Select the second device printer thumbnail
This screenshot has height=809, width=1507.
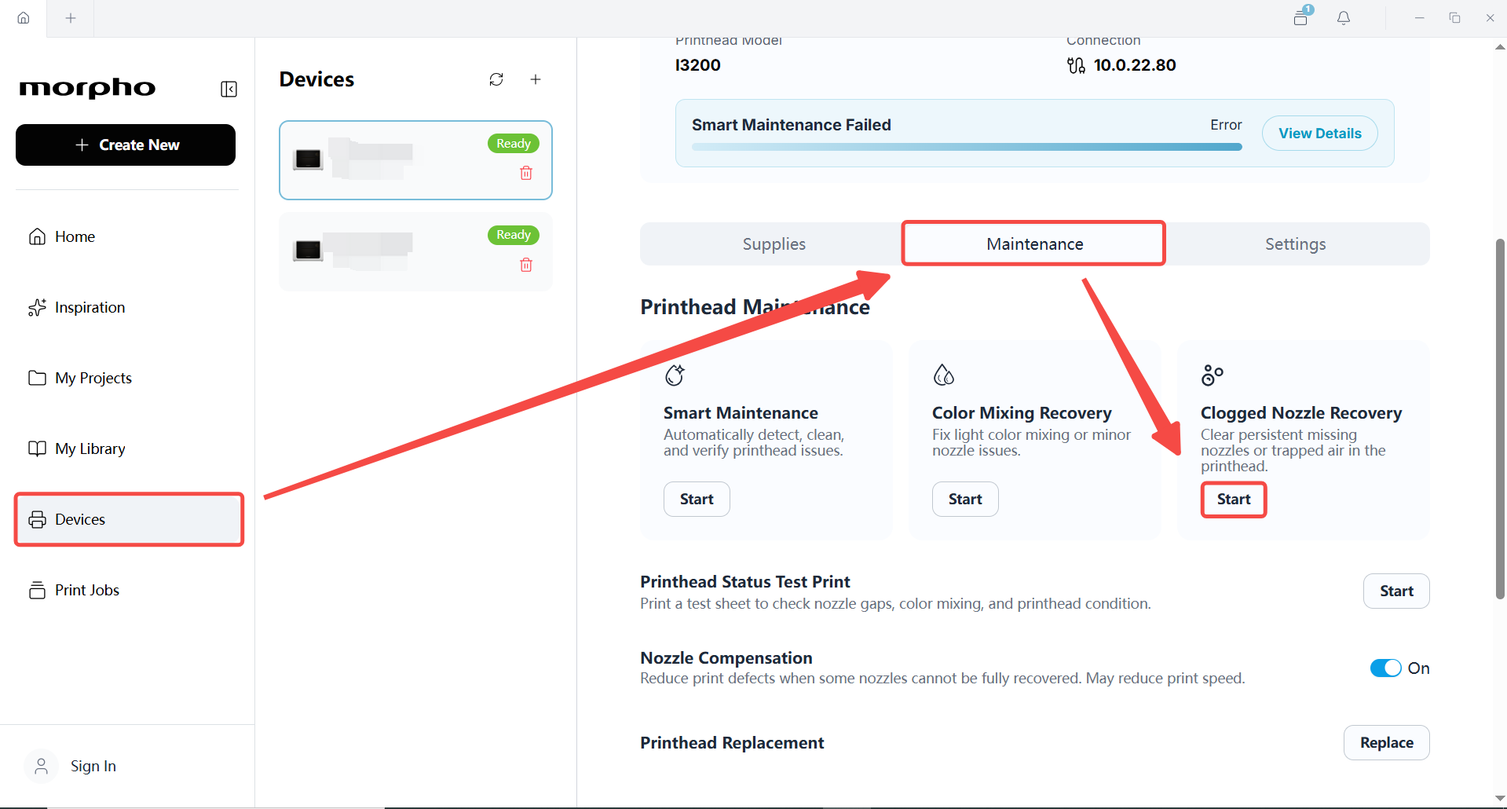click(x=308, y=251)
